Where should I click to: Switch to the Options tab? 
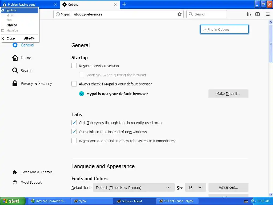click(90, 5)
